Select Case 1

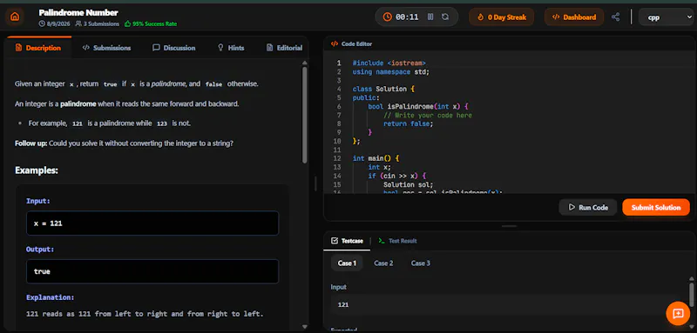point(347,263)
